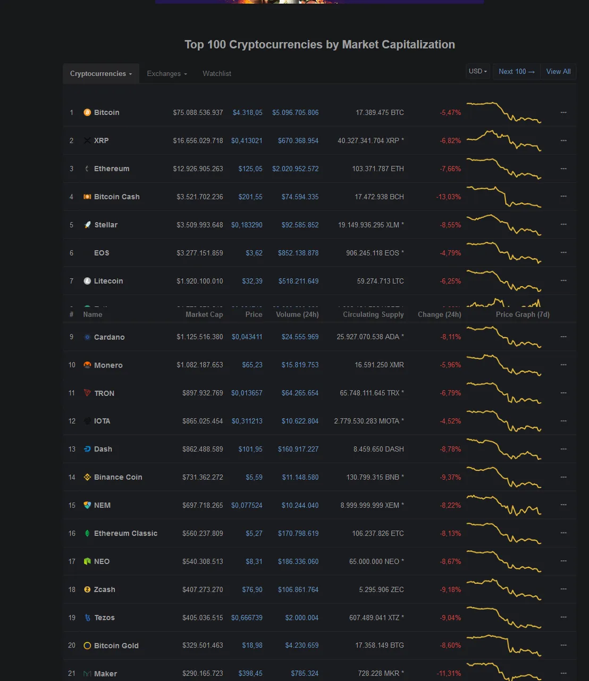Click Litecoin supply 59.274.713 LTC
589x681 pixels.
(x=380, y=281)
